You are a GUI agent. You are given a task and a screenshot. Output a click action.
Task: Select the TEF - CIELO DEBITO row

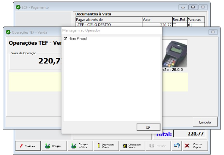point(108,25)
